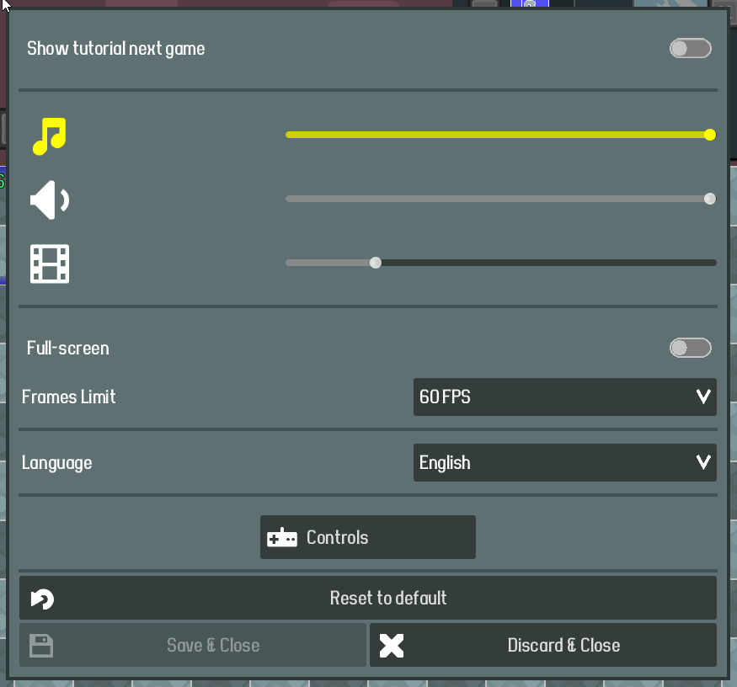Click the Language dropdown chevron
The image size is (737, 687).
[x=703, y=462]
